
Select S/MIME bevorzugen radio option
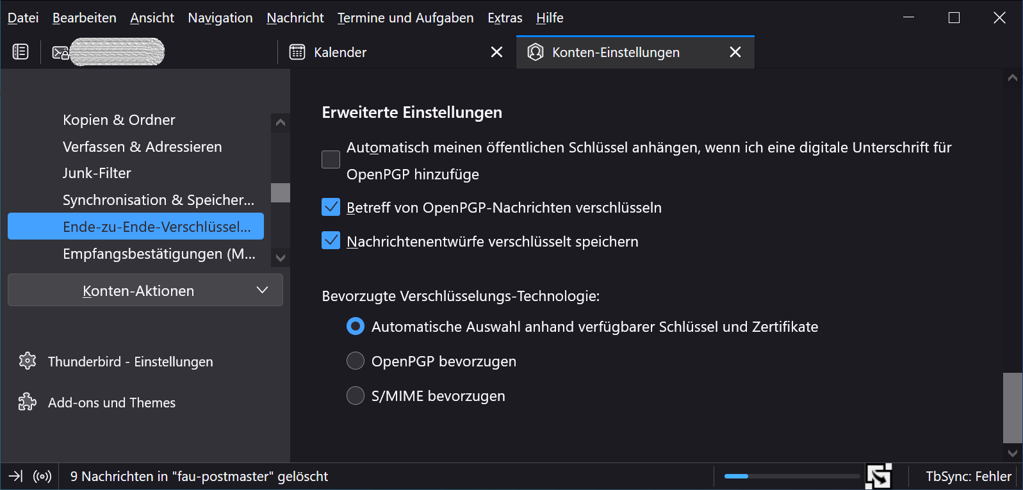(x=355, y=396)
